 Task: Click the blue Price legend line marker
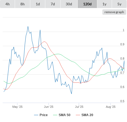(x=36, y=115)
